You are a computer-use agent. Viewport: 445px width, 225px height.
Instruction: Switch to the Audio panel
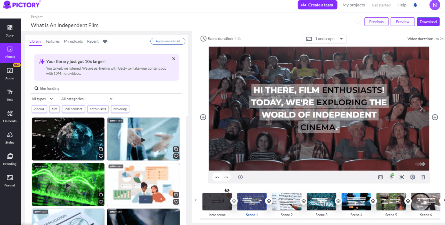pos(10,73)
